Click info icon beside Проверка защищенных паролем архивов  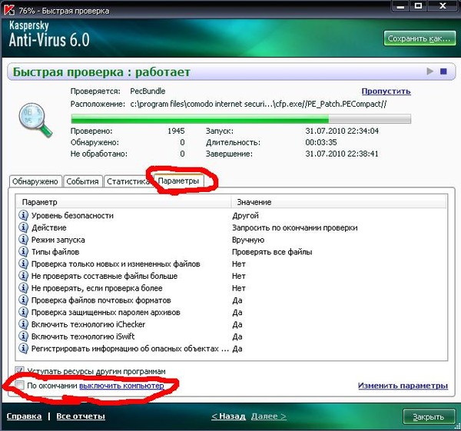tap(23, 312)
